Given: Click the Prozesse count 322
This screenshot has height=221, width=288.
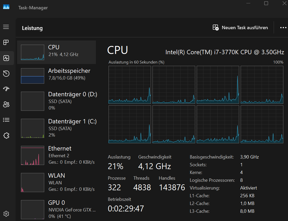Looking at the screenshot, I should click(115, 187).
